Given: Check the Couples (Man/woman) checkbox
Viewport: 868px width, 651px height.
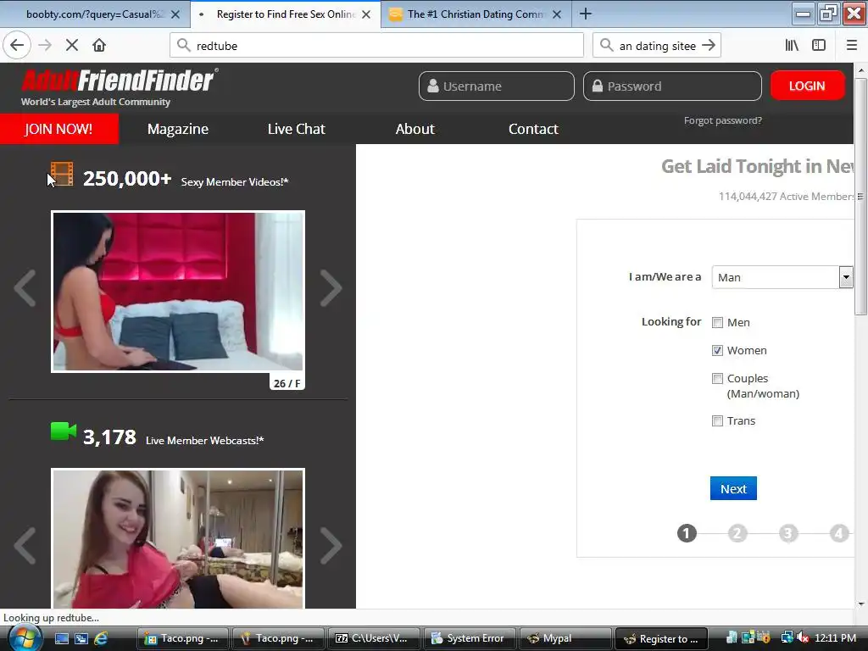Looking at the screenshot, I should click(x=717, y=379).
